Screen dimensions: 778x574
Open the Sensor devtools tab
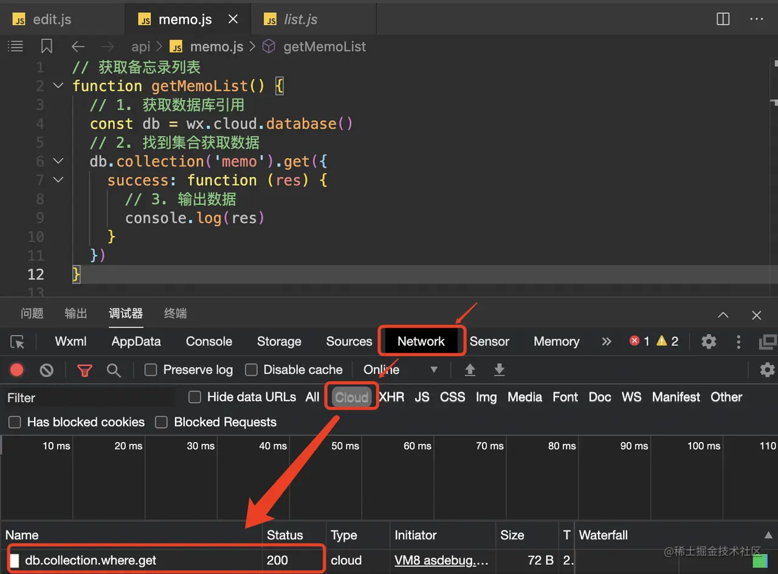(x=489, y=342)
